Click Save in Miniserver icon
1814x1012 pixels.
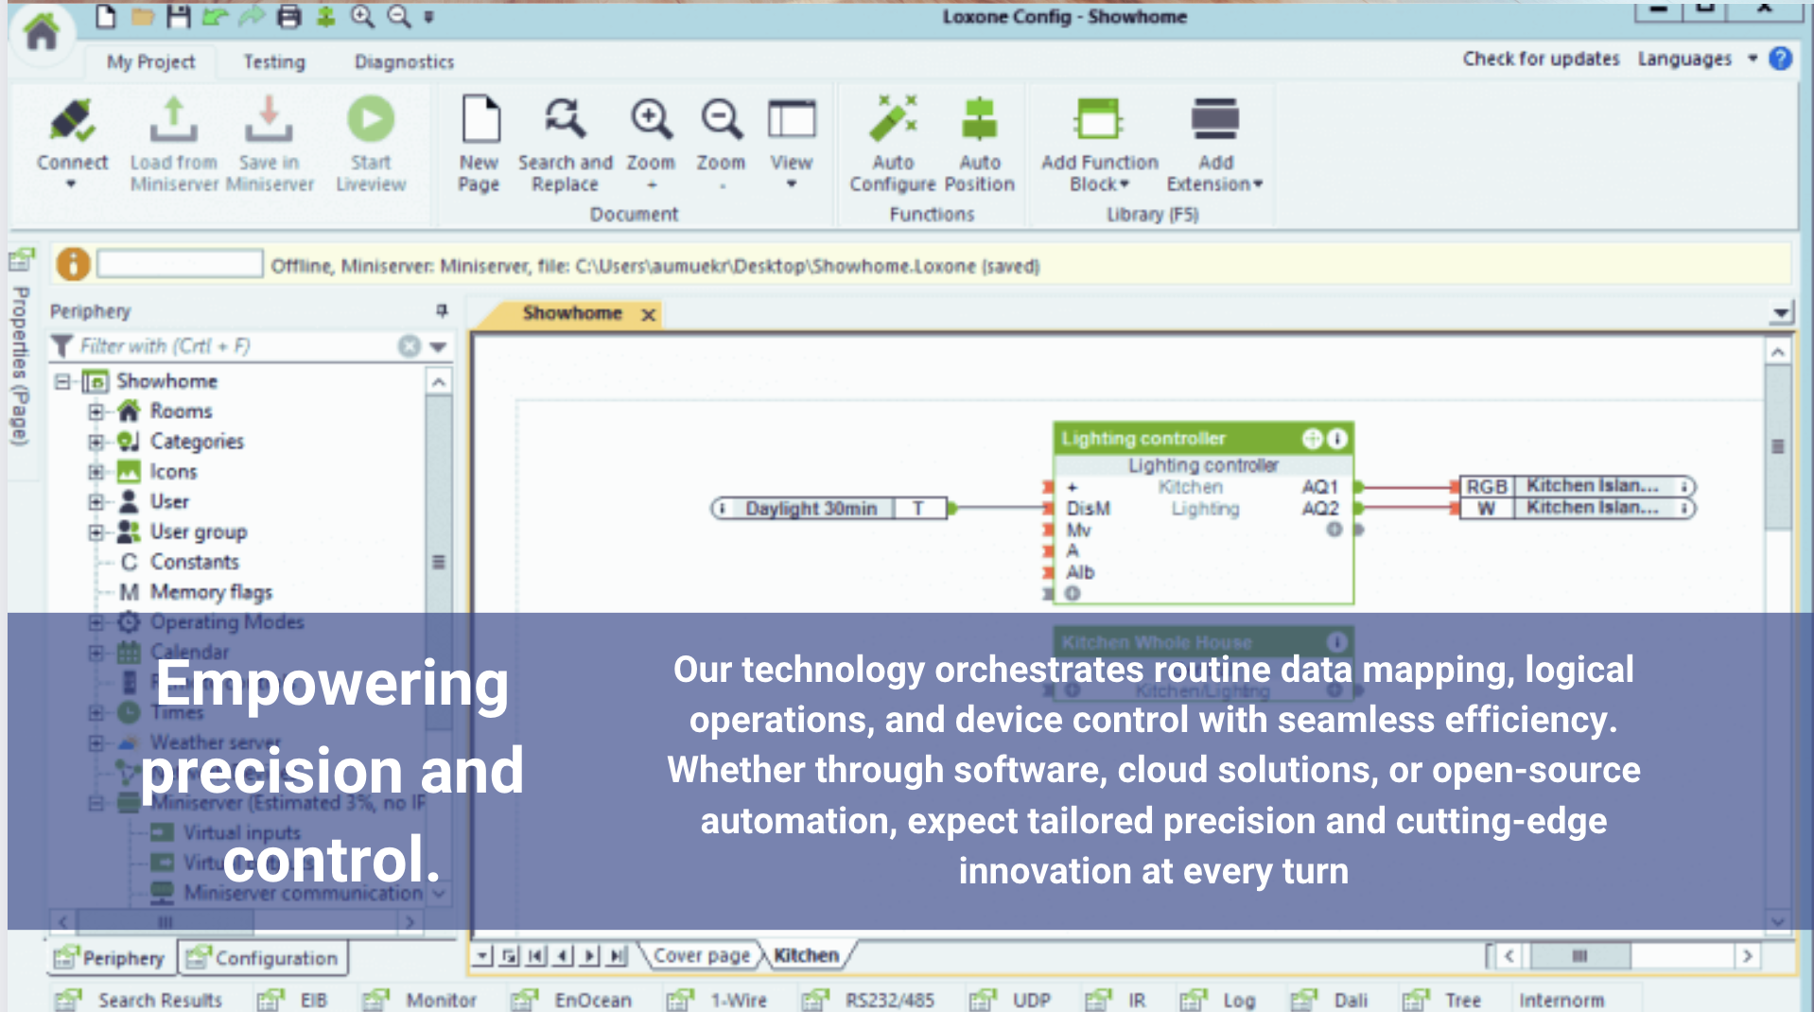pos(269,121)
